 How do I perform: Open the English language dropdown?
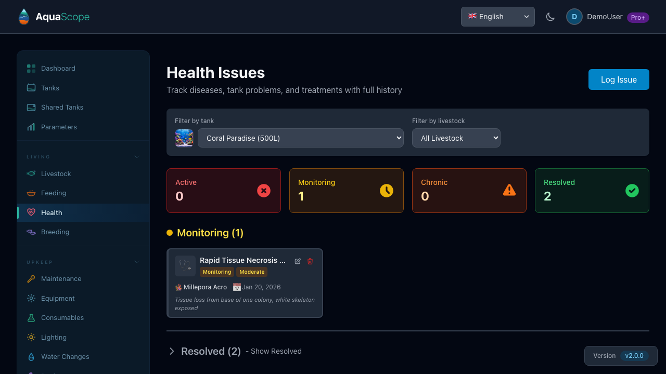[x=497, y=17]
